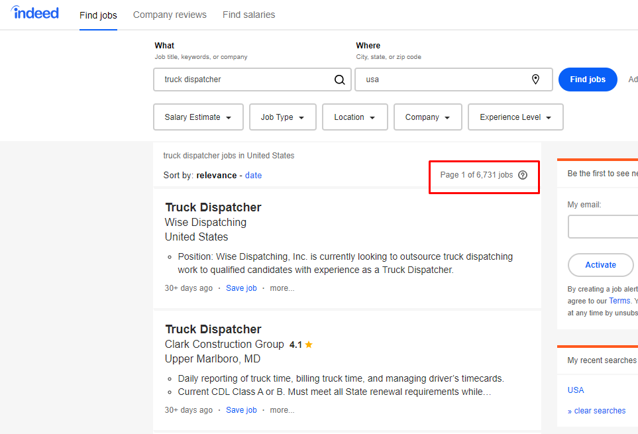Sort results by date

coord(253,176)
